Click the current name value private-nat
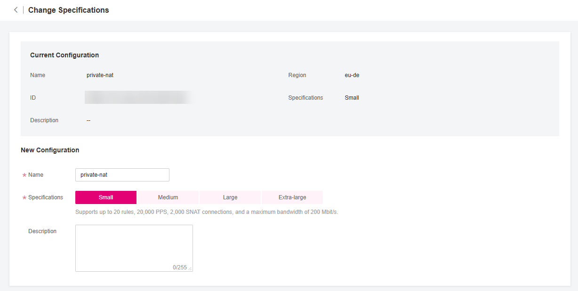578x291 pixels. pos(100,75)
